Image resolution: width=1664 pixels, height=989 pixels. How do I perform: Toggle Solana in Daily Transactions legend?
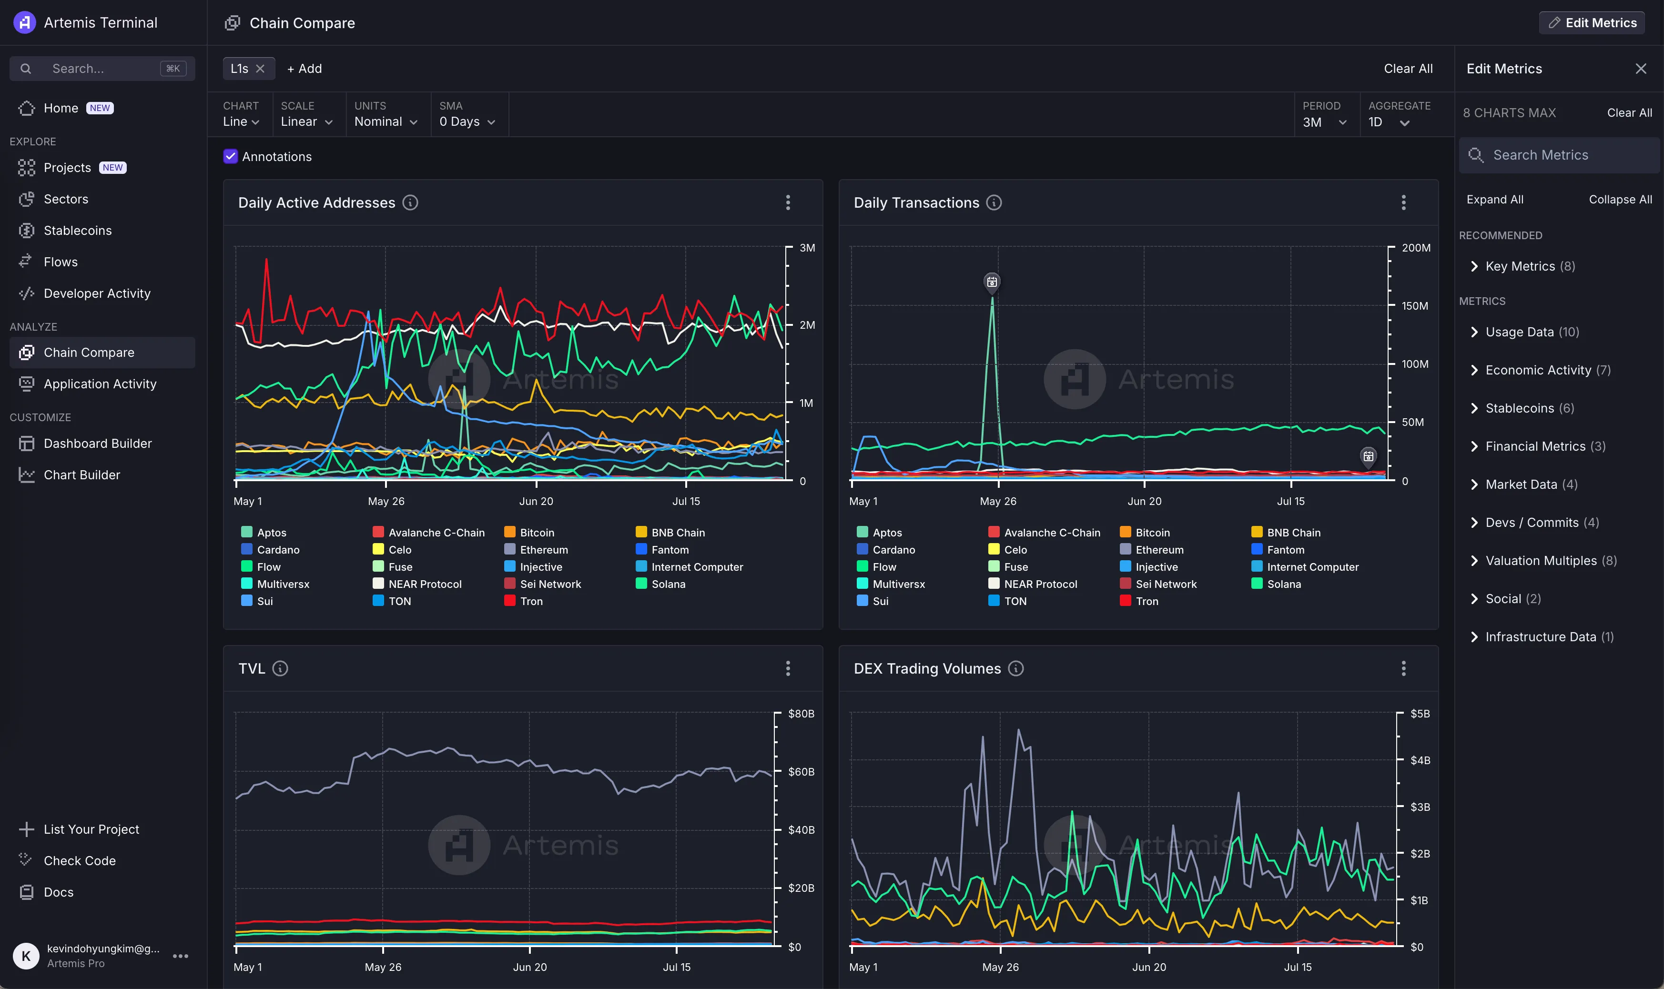(x=1277, y=584)
